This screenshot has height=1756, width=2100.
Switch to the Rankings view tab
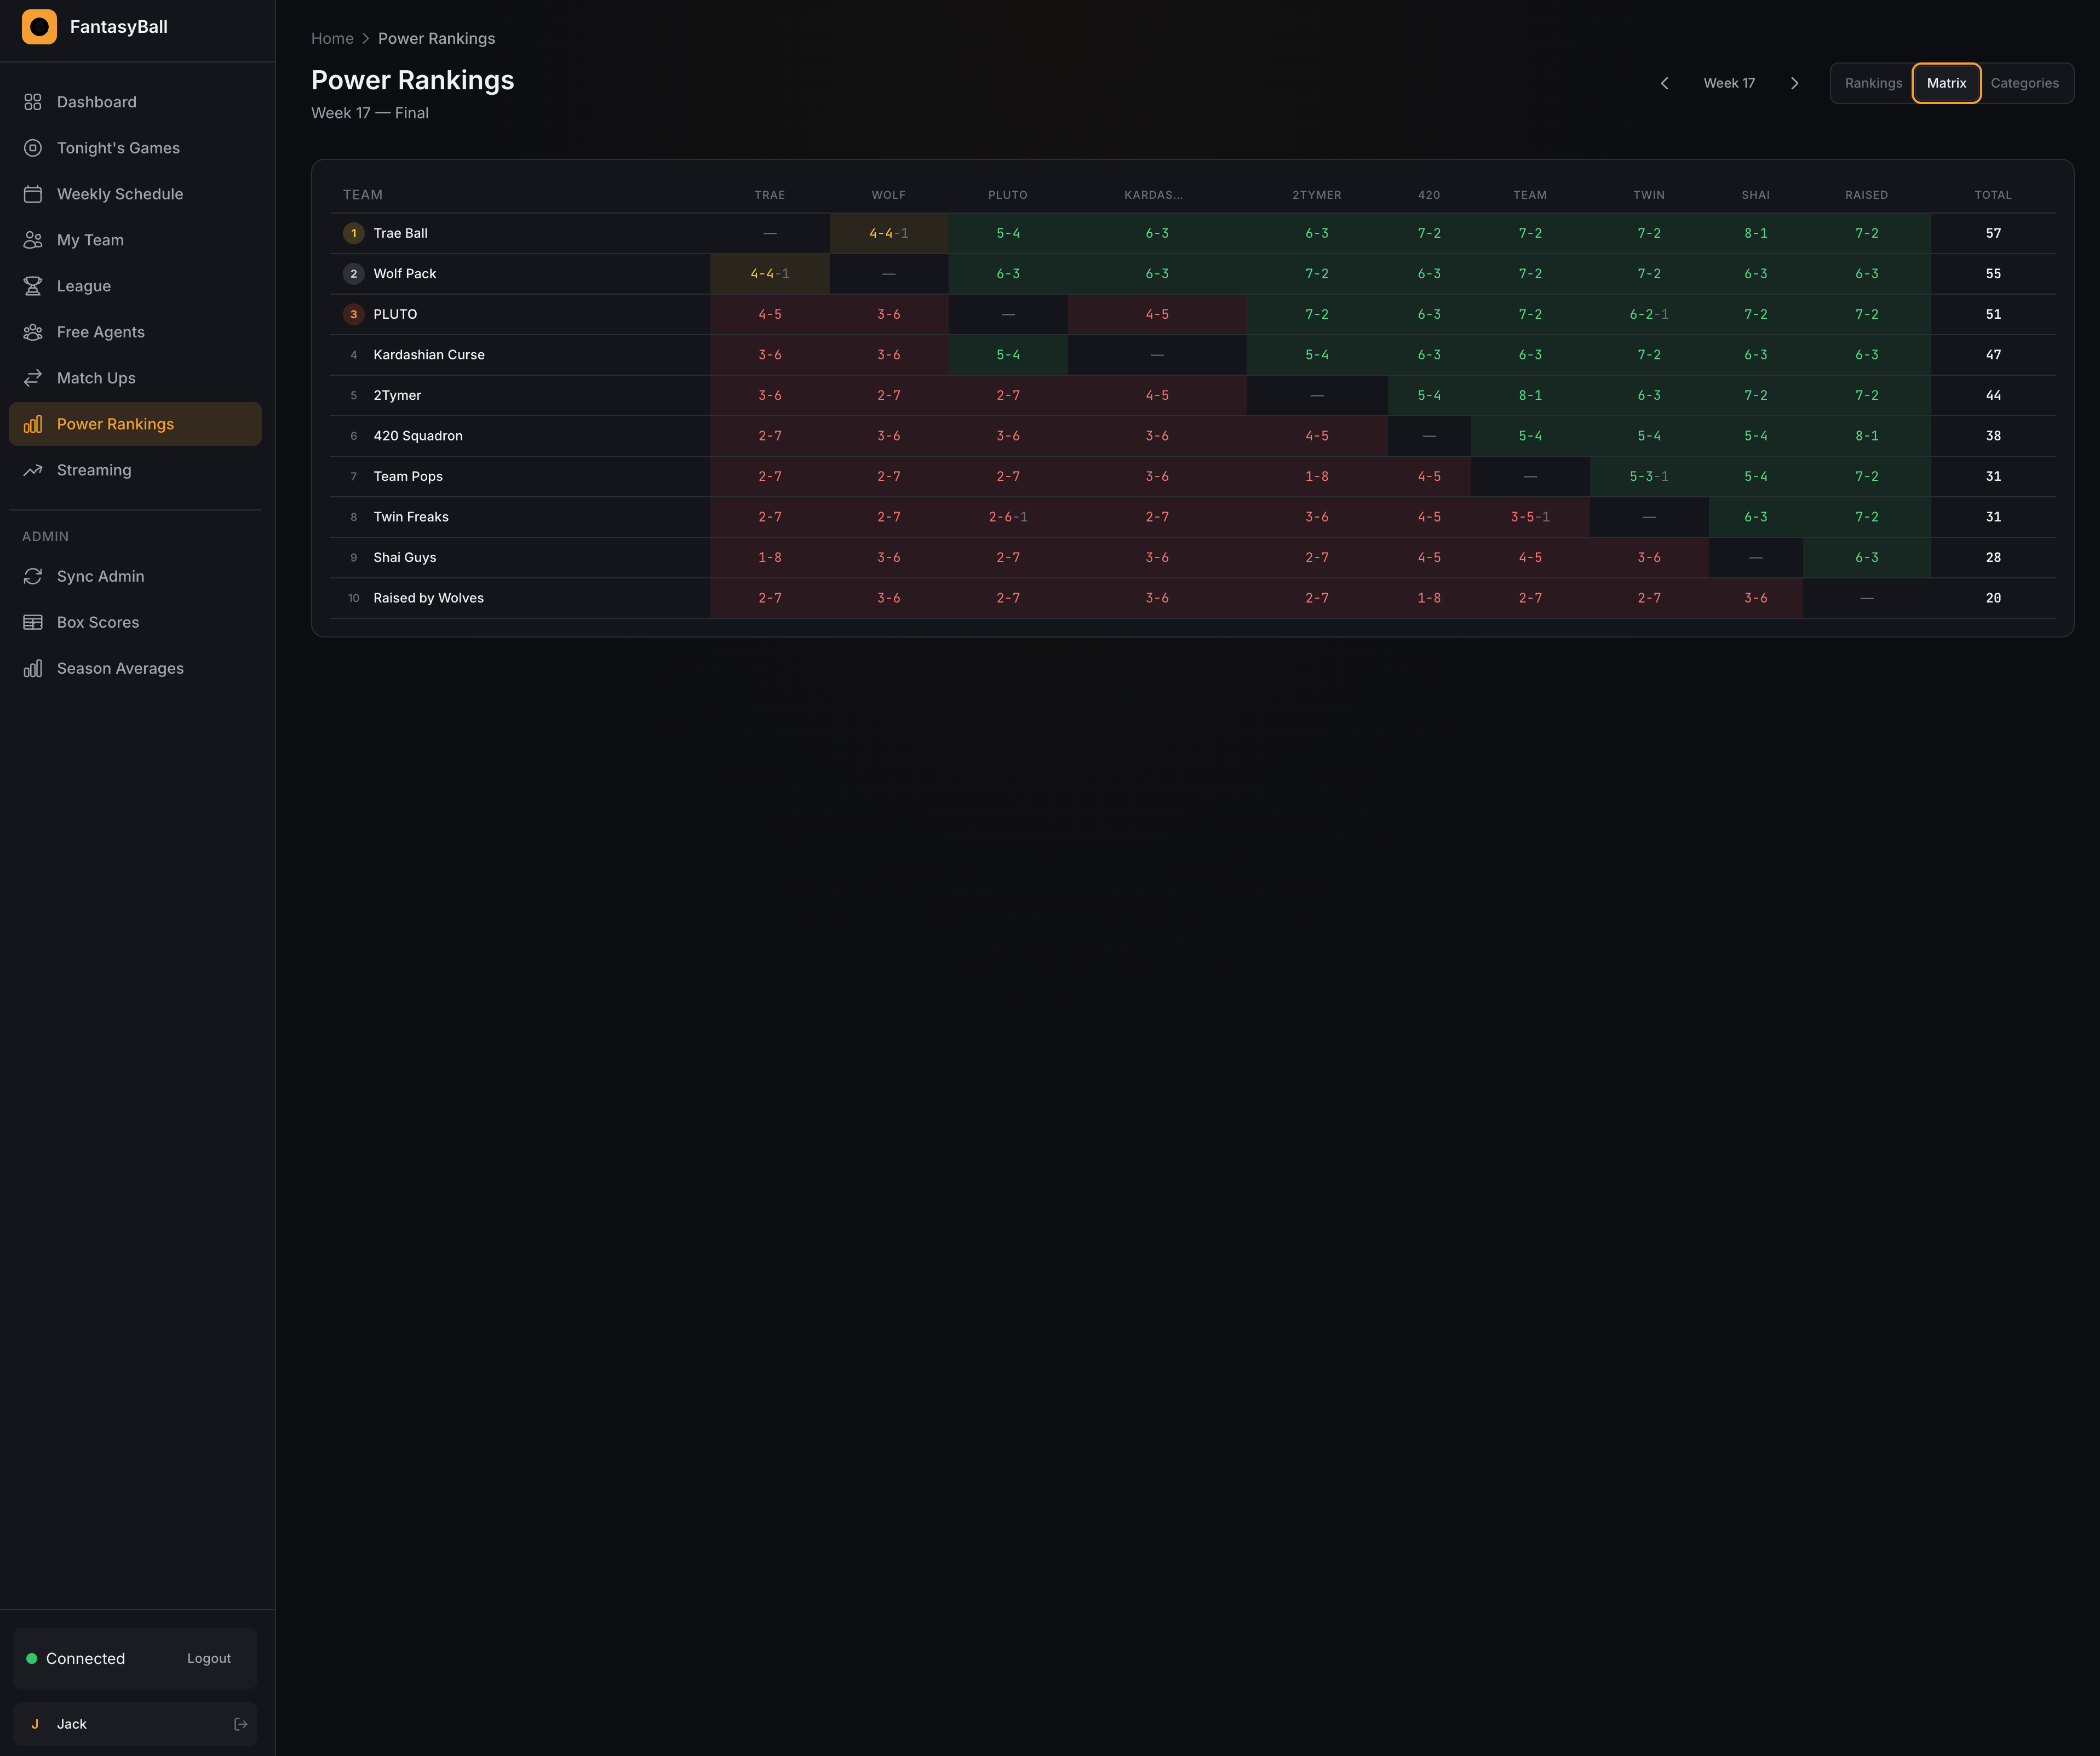1873,83
